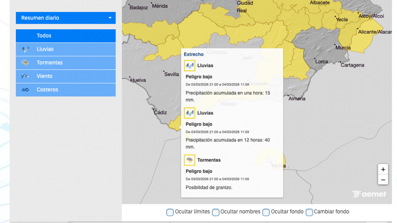Toggle the Ocultar nombres checkbox
This screenshot has height=223, width=397.
[x=216, y=212]
